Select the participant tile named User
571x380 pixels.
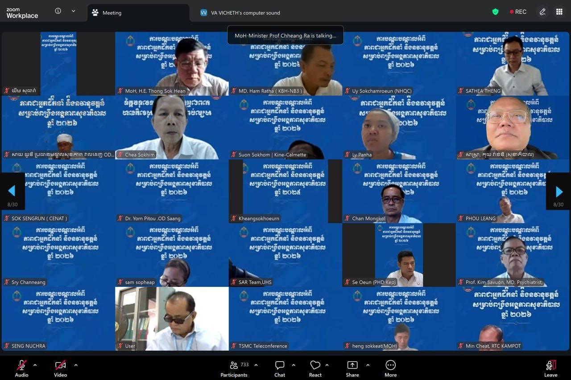pyautogui.click(x=172, y=319)
